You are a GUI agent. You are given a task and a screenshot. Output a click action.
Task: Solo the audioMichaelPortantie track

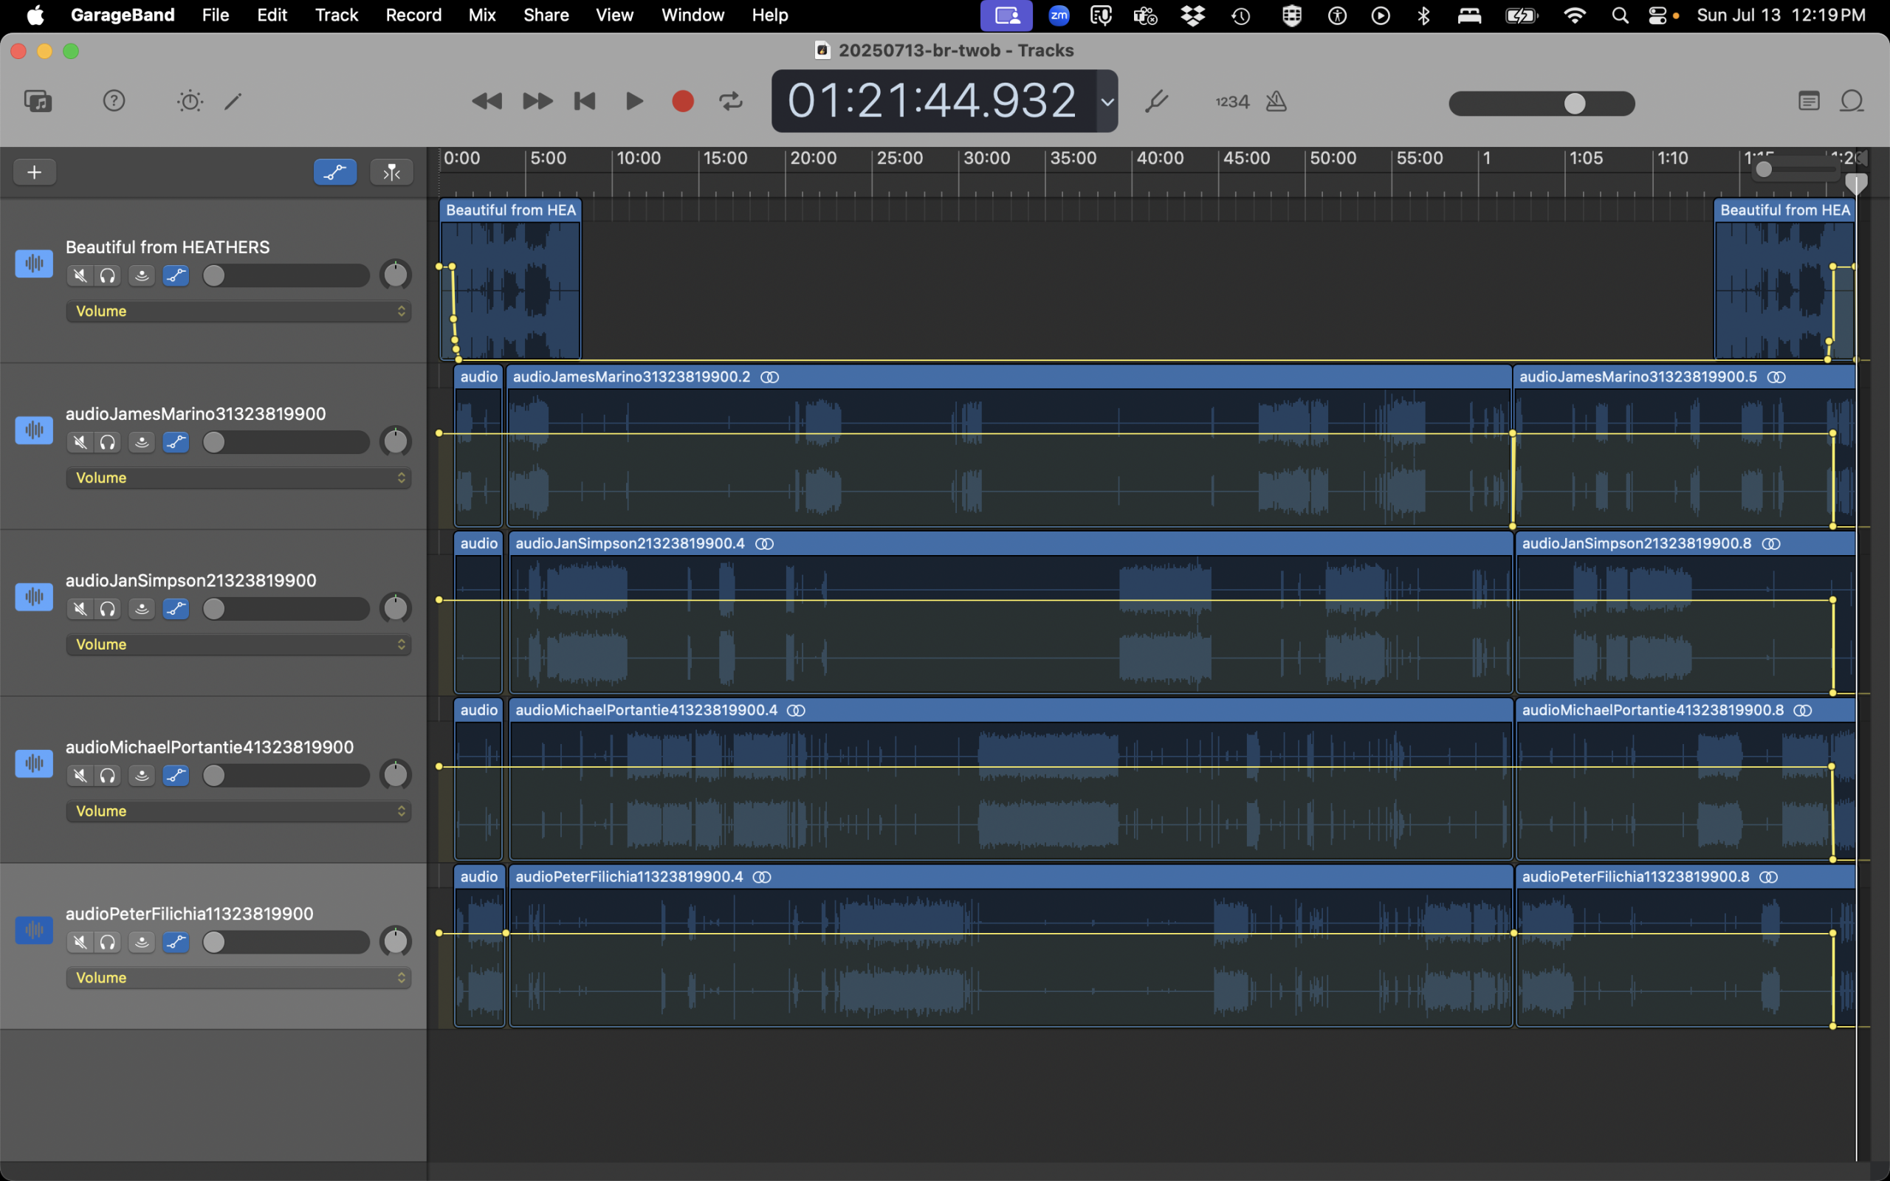[108, 776]
